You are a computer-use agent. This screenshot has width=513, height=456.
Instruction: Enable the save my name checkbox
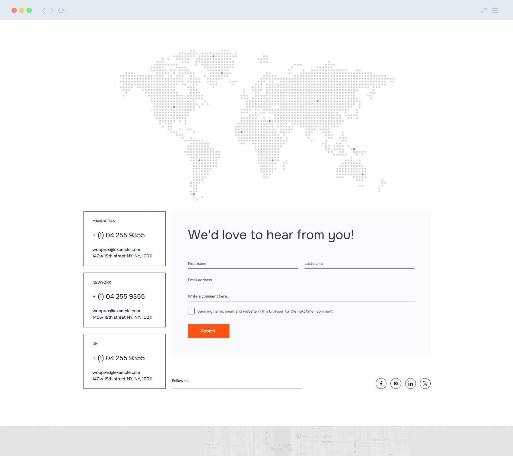coord(191,311)
